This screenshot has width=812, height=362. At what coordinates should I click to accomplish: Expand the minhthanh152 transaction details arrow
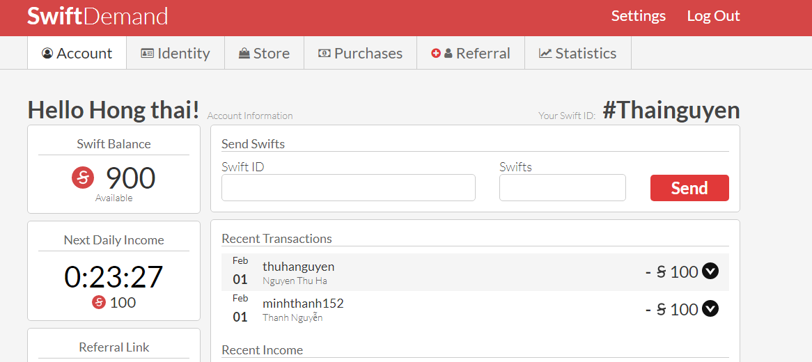click(710, 309)
